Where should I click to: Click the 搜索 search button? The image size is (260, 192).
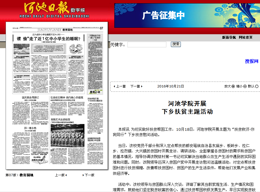coord(175,44)
